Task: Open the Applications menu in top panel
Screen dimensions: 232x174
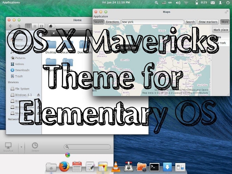Action: point(11,3)
